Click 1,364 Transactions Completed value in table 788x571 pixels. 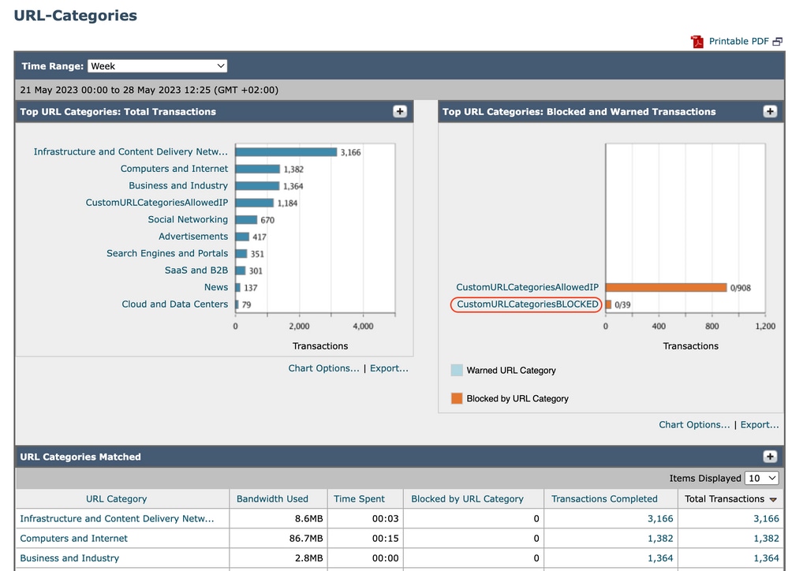point(660,558)
